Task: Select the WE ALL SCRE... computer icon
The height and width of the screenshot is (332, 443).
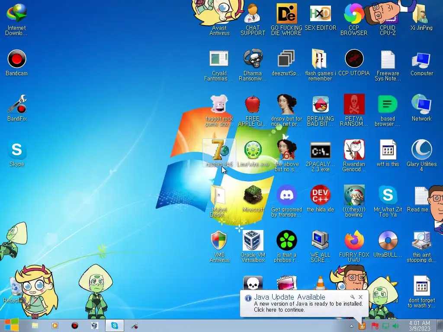Action: tap(321, 247)
